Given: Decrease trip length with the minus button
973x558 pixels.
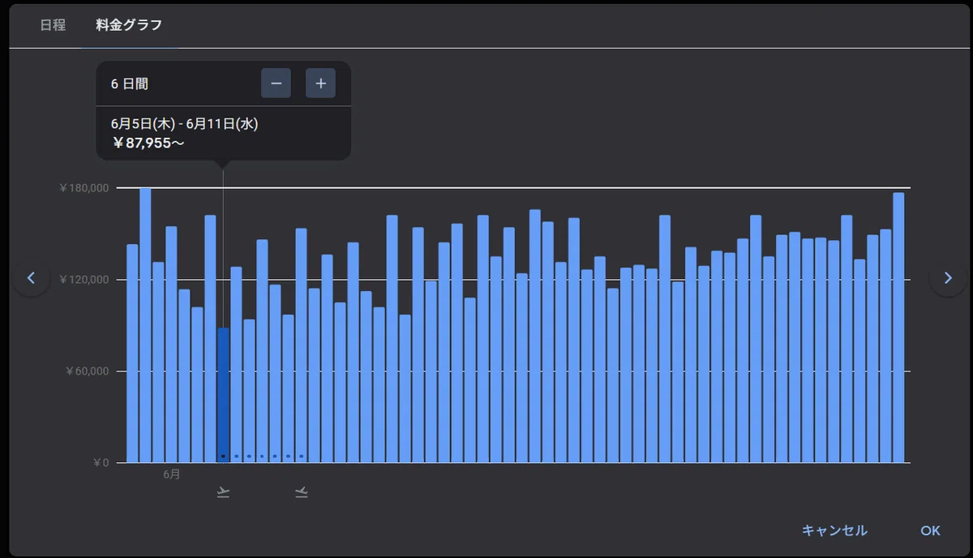Looking at the screenshot, I should click(276, 84).
